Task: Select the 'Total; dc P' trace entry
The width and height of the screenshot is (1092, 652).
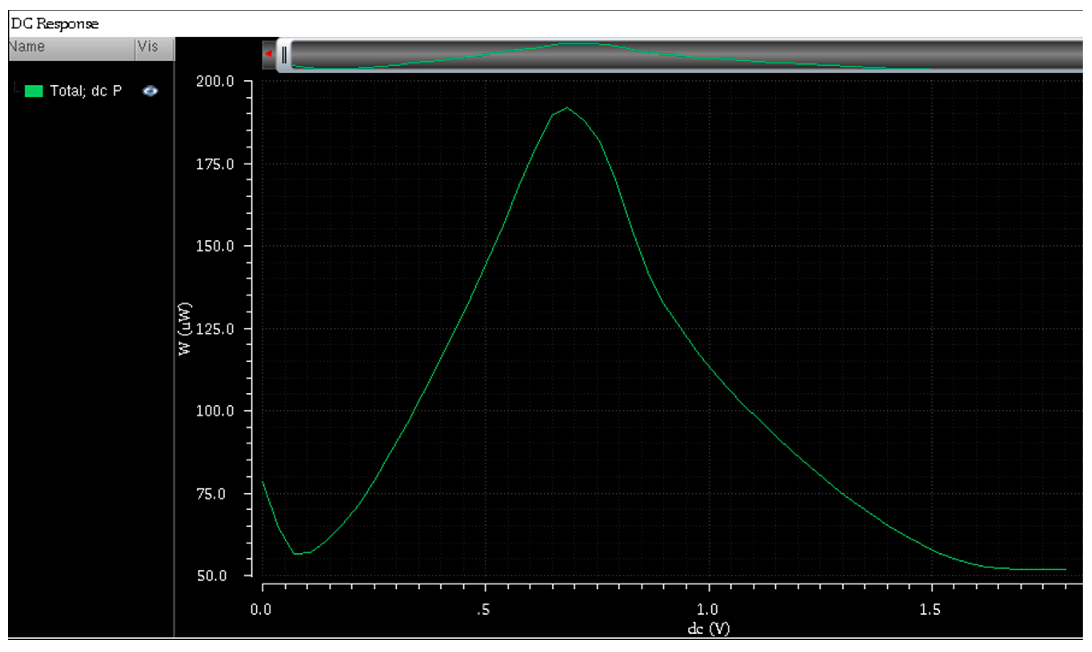Action: coord(86,91)
